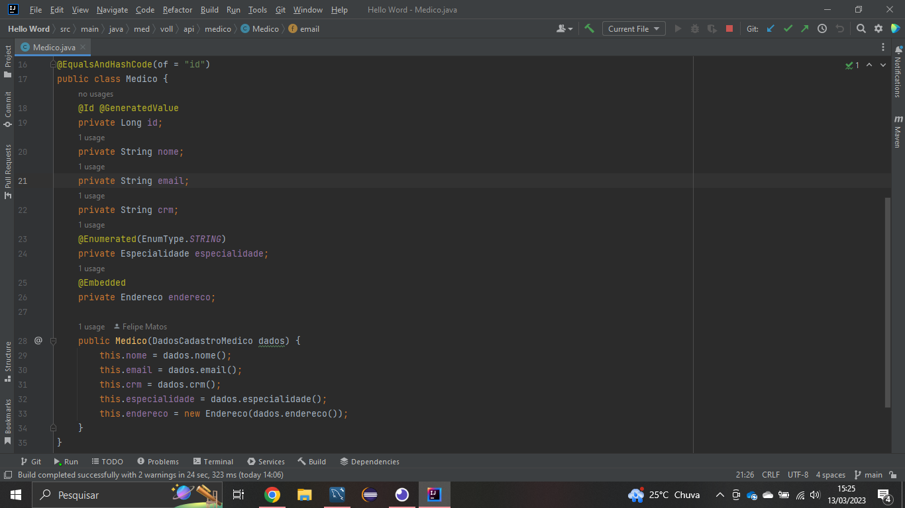Open the main Git branch popup
This screenshot has width=905, height=508.
click(x=868, y=475)
